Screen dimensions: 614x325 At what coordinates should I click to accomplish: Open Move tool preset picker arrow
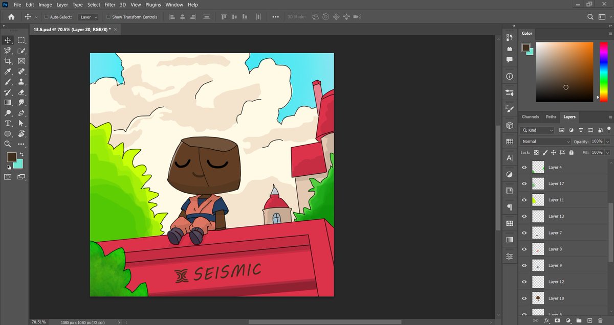pos(36,17)
